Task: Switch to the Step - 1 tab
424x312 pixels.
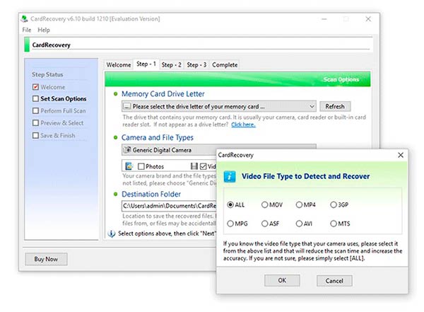Action: (146, 64)
